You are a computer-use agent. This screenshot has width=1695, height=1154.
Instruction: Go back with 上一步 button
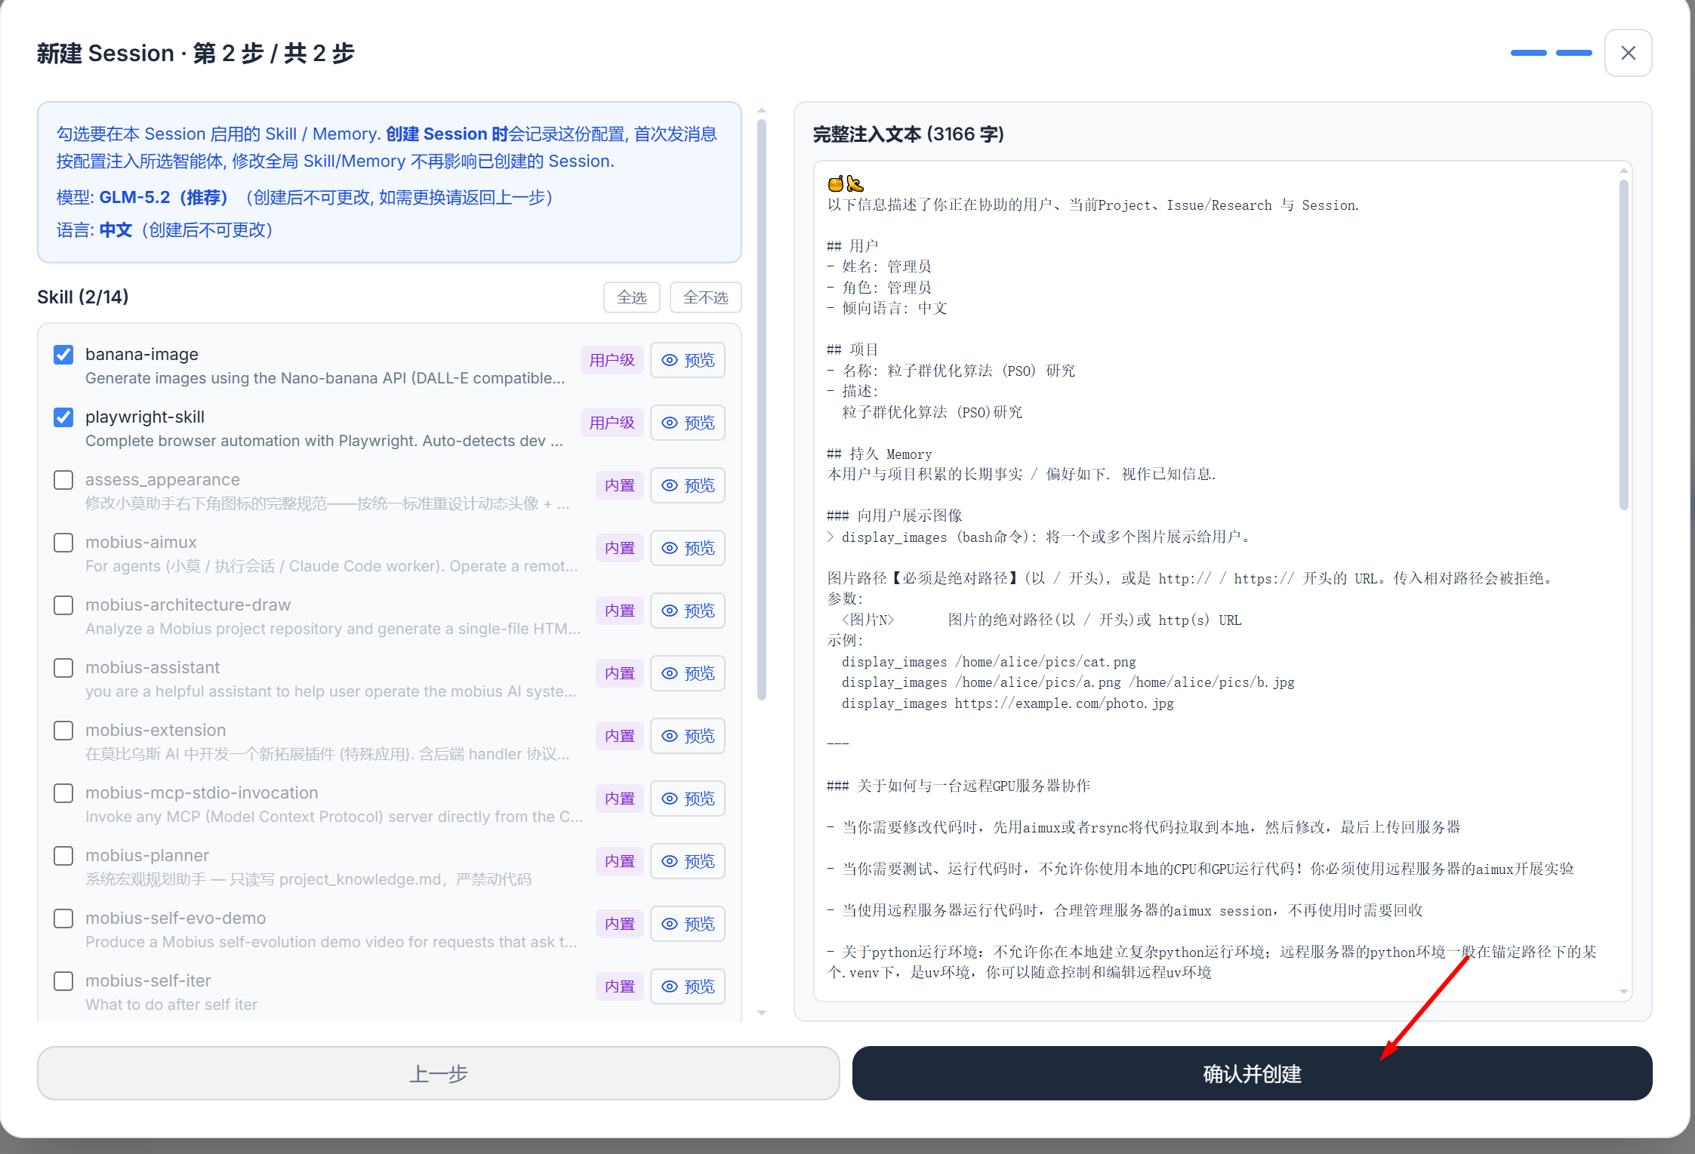point(438,1073)
